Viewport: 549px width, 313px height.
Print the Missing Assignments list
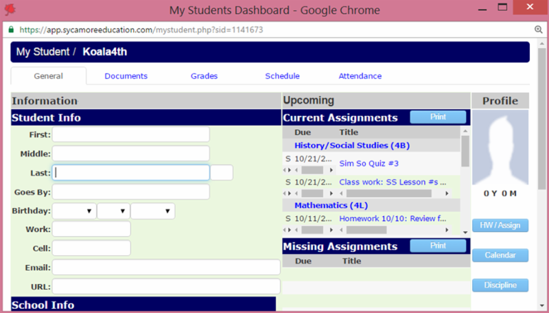click(x=438, y=246)
